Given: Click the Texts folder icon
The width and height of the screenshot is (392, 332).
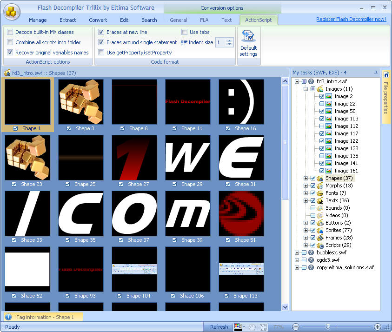Looking at the screenshot, I should click(x=320, y=200).
